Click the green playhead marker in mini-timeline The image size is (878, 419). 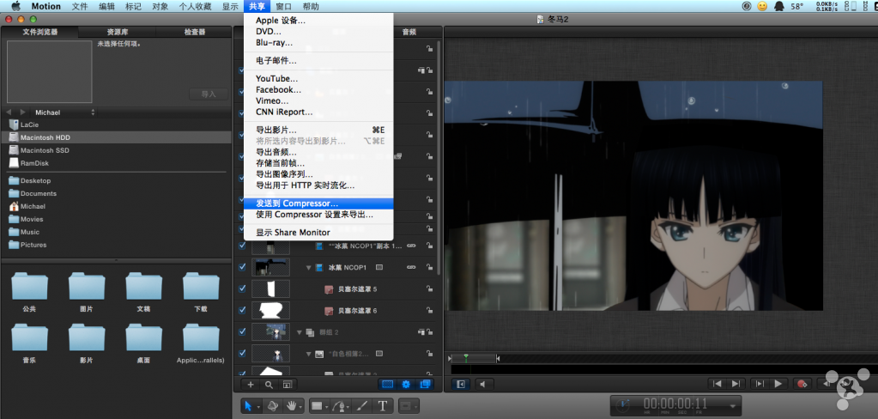(x=465, y=356)
